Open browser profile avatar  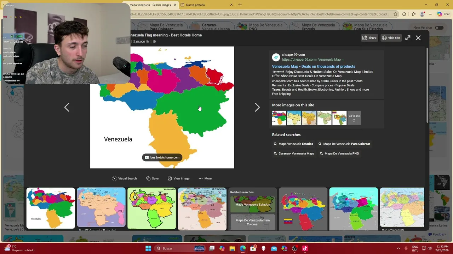click(422, 14)
